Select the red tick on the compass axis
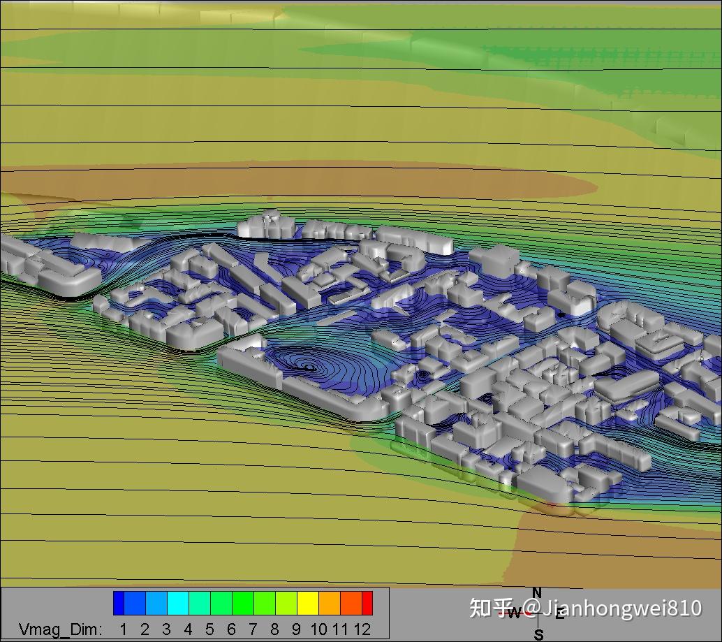This screenshot has width=722, height=642. tap(528, 613)
